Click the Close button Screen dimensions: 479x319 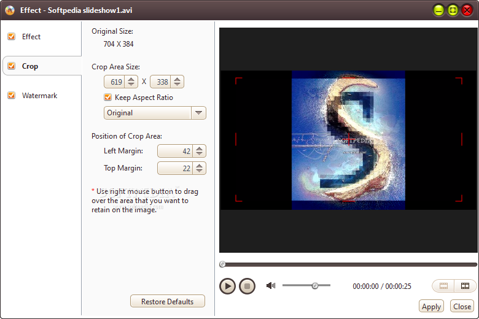[x=462, y=307]
